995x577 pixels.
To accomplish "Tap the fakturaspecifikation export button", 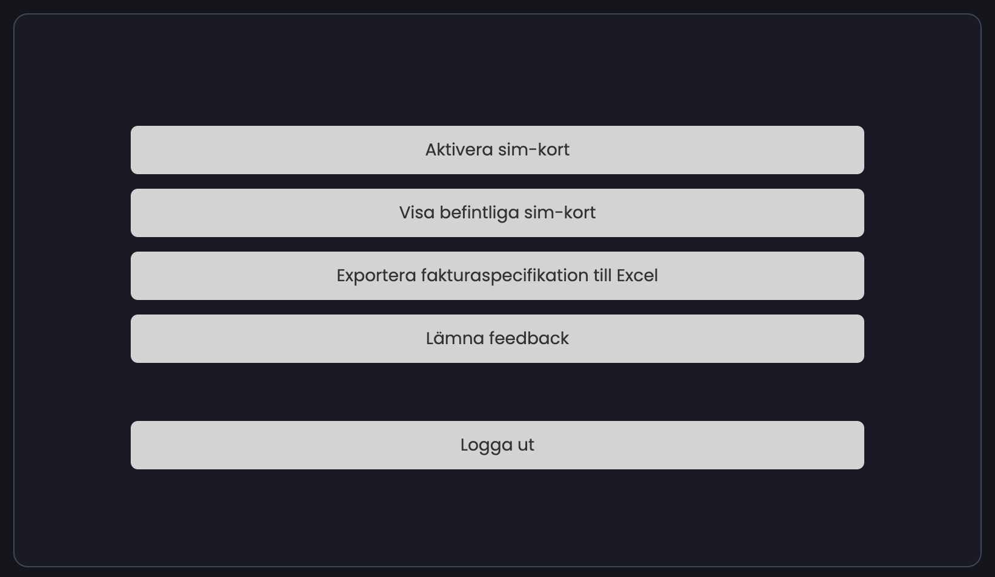I will point(497,276).
